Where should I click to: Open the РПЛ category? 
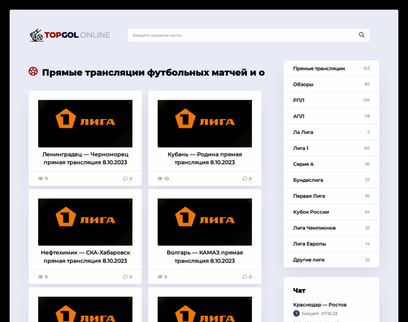click(331, 100)
